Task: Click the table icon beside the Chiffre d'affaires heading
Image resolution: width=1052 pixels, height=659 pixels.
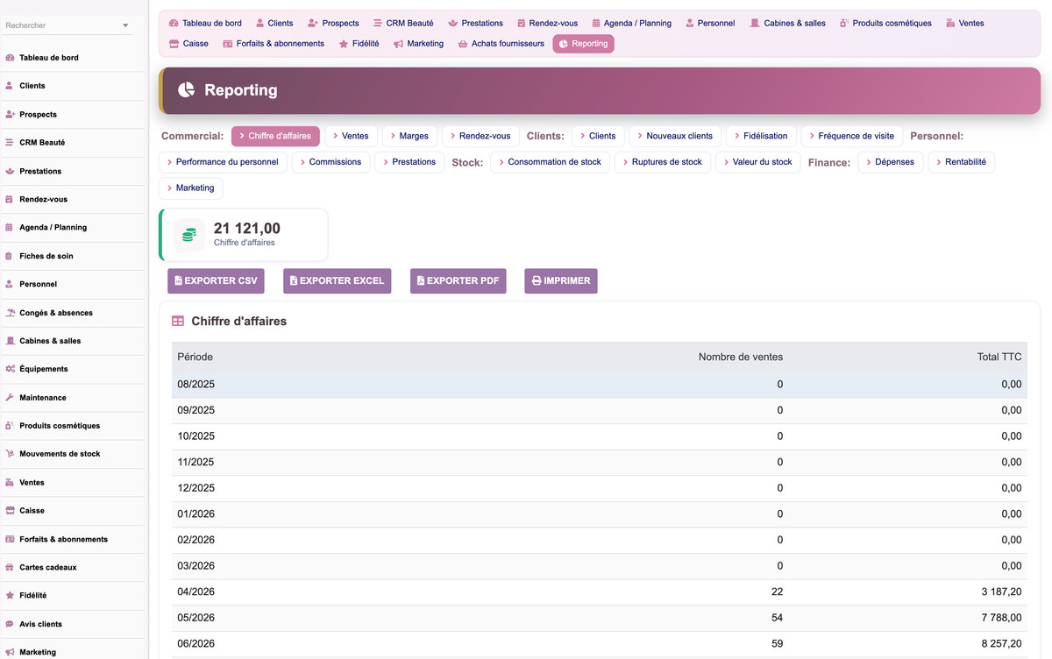Action: point(178,322)
